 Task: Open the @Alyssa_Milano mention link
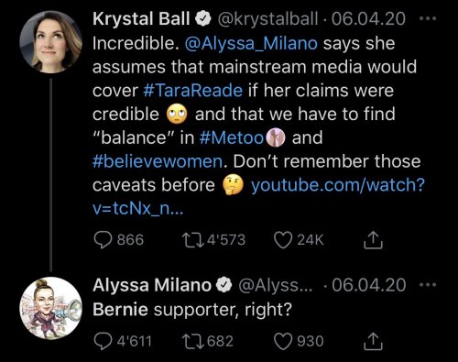[x=251, y=43]
